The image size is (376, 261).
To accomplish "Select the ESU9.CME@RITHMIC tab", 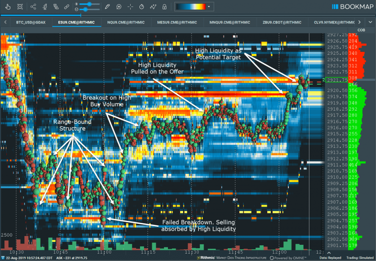I will pyautogui.click(x=76, y=23).
